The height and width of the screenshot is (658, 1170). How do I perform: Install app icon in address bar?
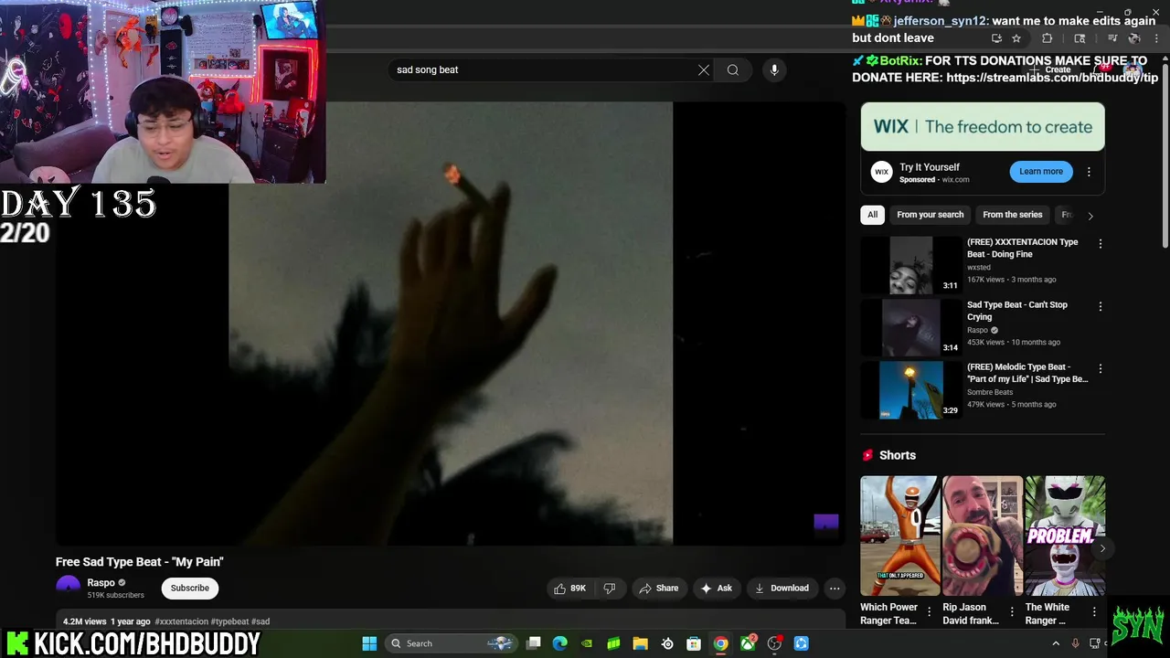pyautogui.click(x=996, y=38)
